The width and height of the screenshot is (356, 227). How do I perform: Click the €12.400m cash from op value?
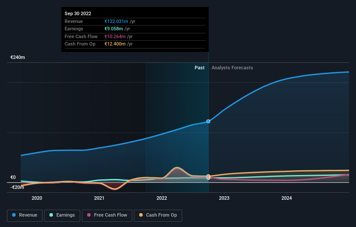(115, 44)
